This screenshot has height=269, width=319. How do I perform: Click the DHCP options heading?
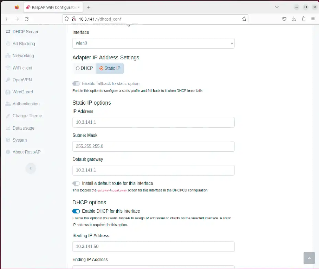click(89, 202)
